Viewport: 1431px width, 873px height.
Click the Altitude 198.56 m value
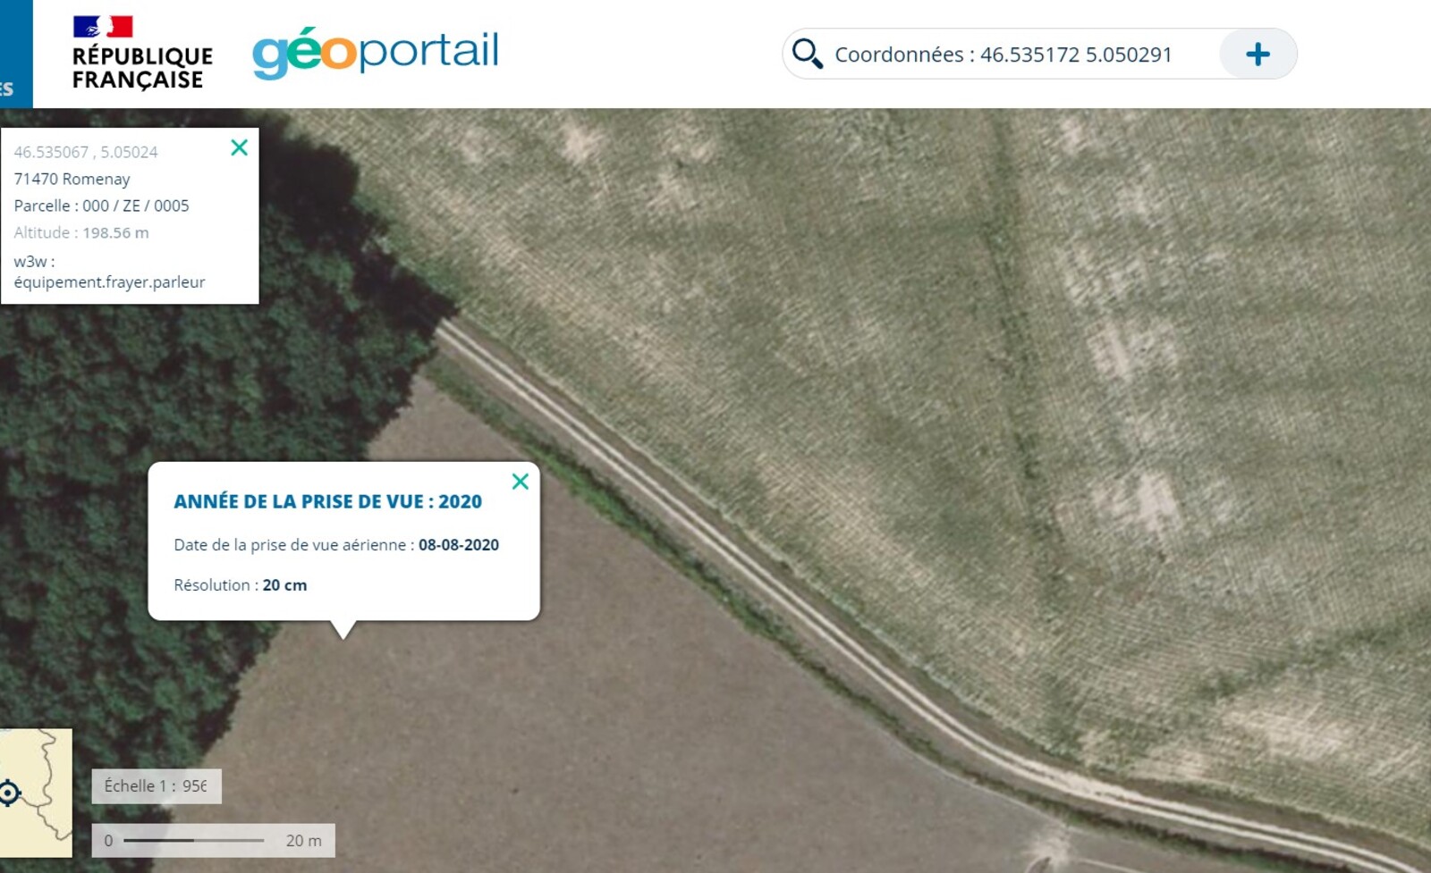[115, 232]
